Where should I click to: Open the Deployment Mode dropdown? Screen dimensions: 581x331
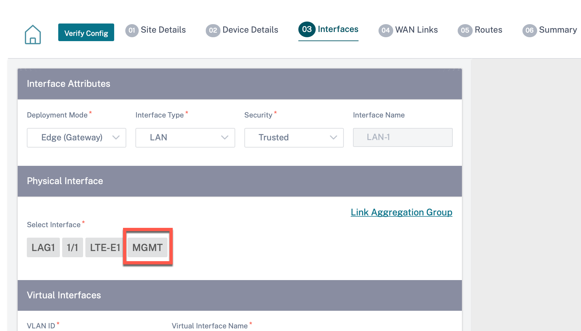point(77,137)
